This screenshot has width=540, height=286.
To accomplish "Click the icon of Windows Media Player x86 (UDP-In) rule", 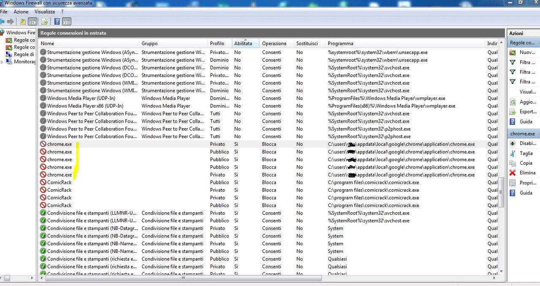I will [x=43, y=106].
